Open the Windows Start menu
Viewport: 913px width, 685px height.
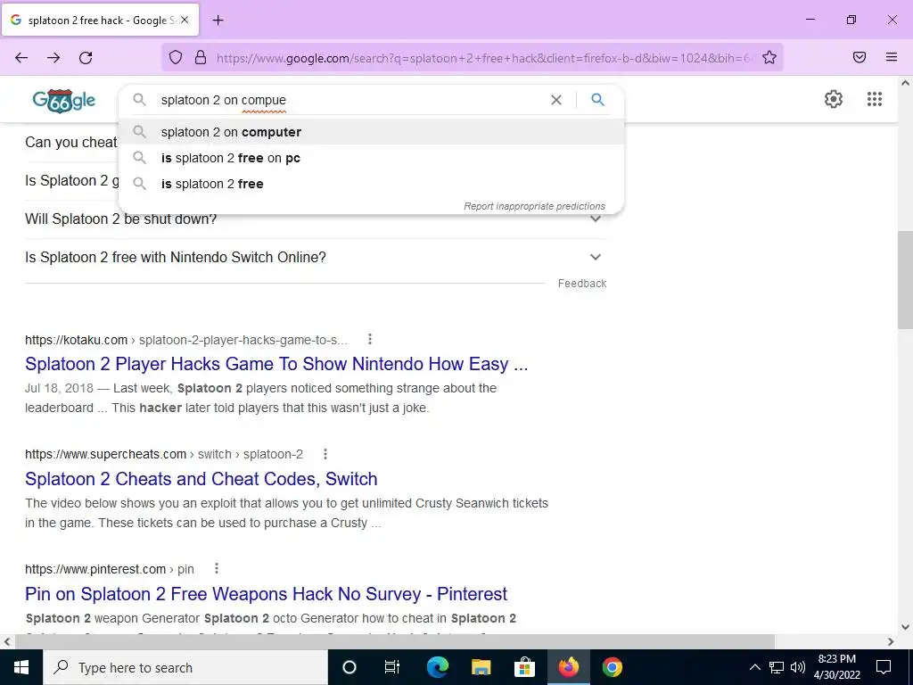21,667
